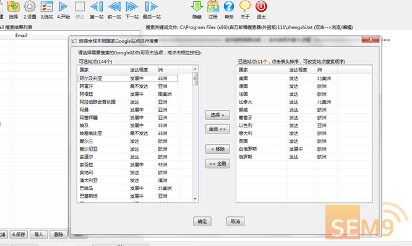This screenshot has height=246, width=412.
Task: Select 阿曼 row in available sites
Action: pos(127,110)
